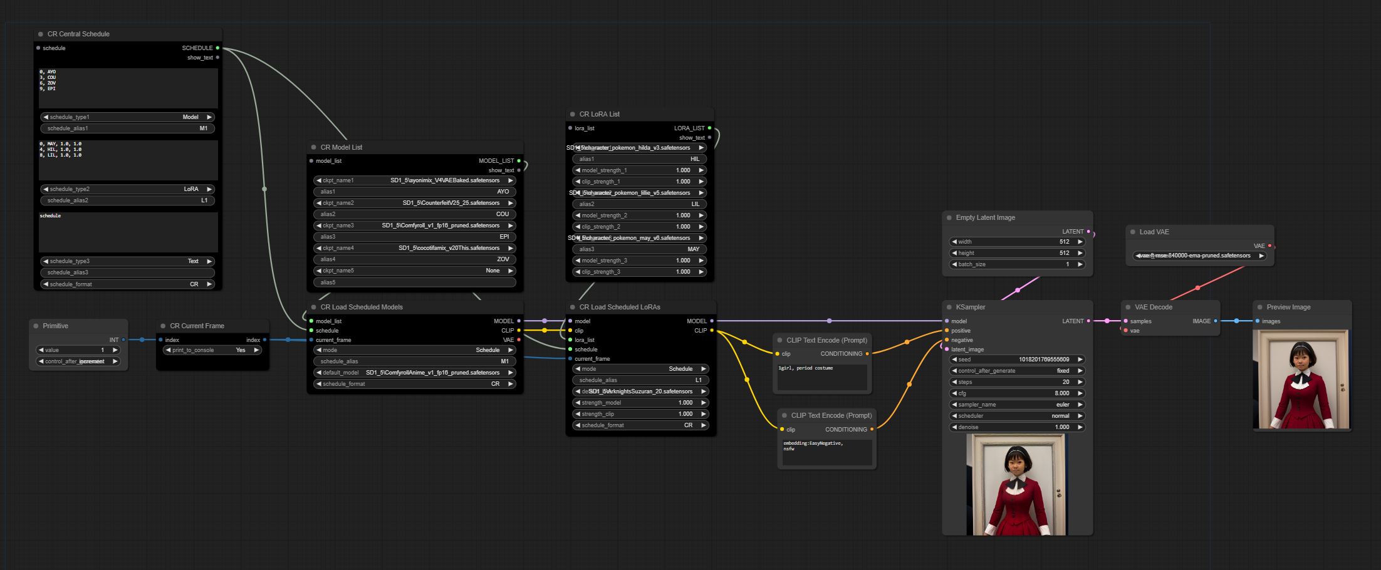Collapse the CR Central Schedule node via its title dot
Viewport: 1381px width, 570px height.
(41, 34)
